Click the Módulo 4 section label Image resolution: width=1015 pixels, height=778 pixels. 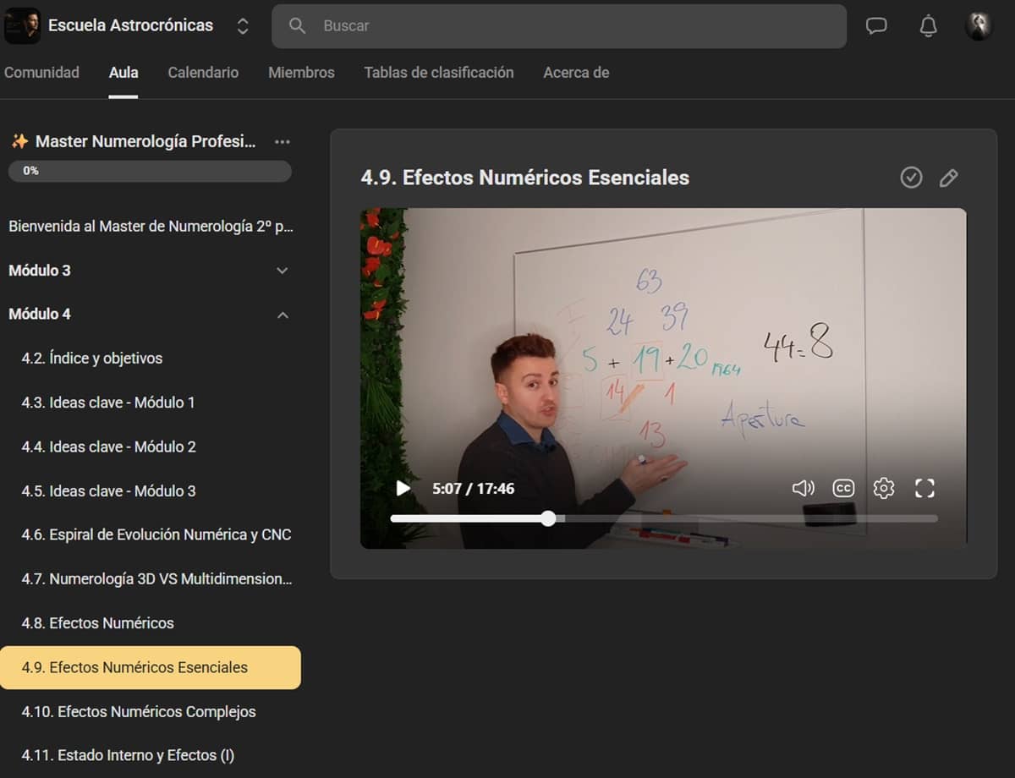pos(40,315)
